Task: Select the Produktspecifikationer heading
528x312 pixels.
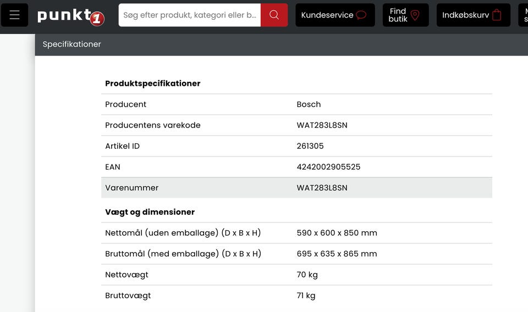Action: pyautogui.click(x=152, y=83)
